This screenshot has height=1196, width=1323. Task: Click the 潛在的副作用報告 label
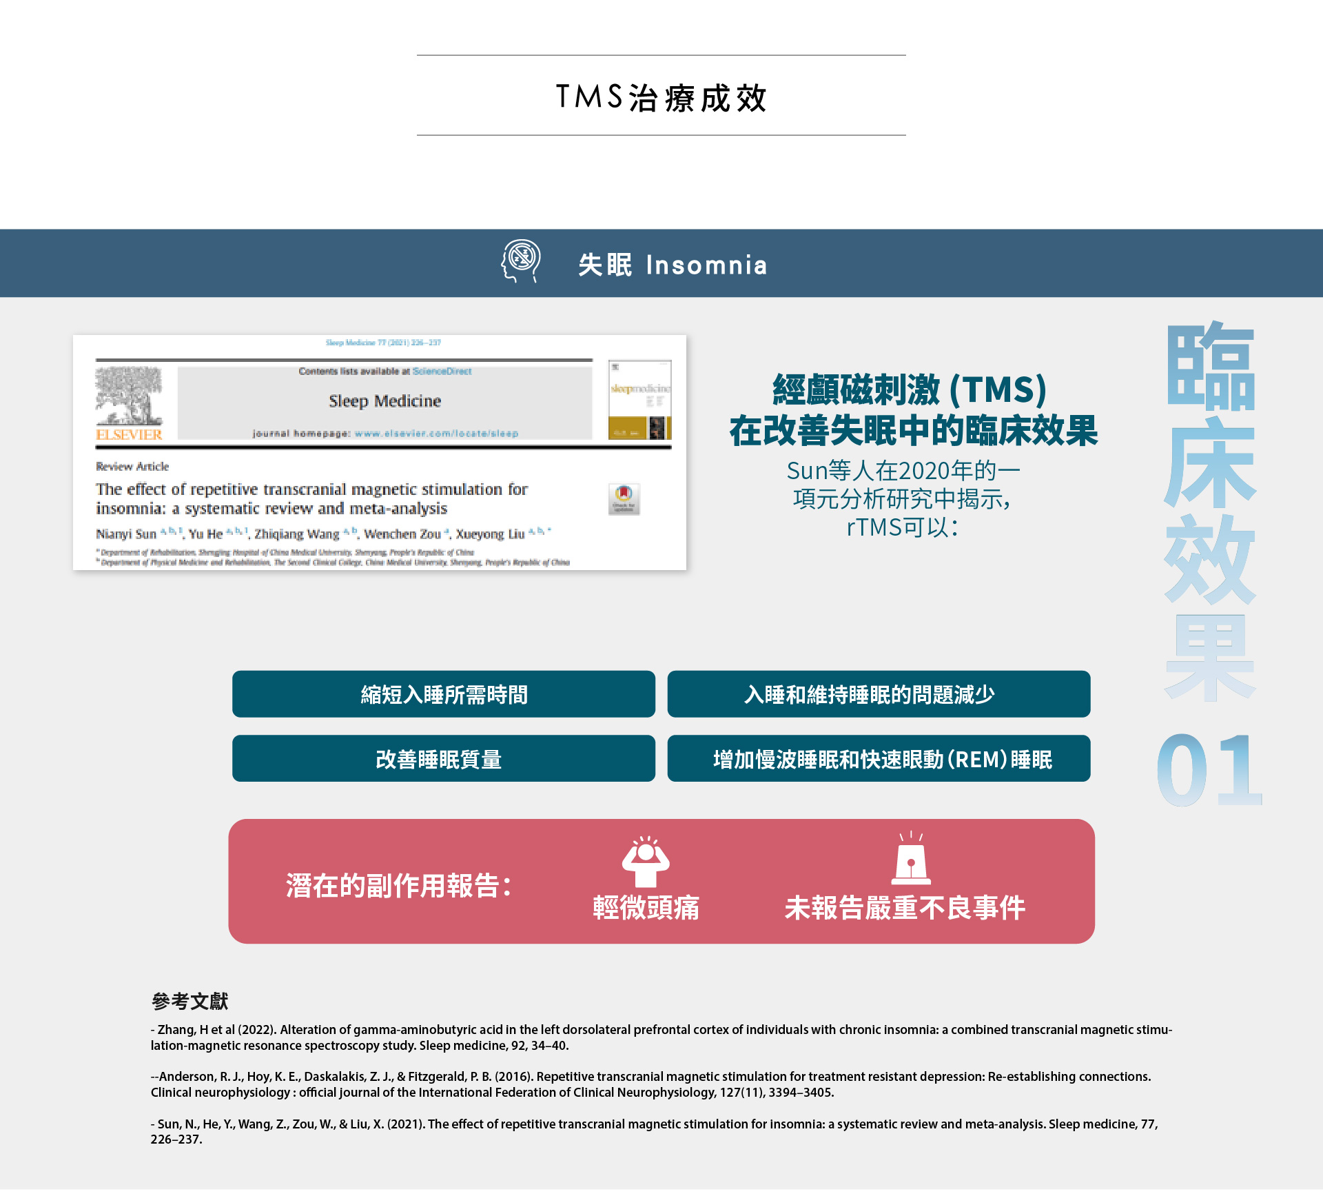click(399, 886)
